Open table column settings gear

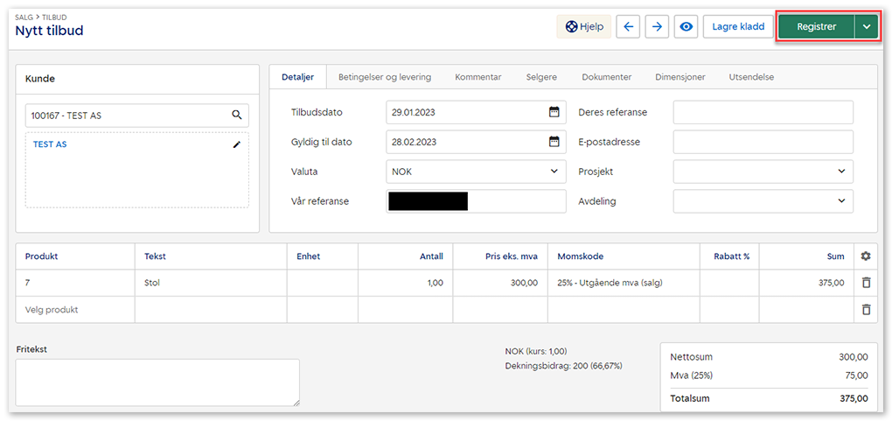(x=866, y=256)
